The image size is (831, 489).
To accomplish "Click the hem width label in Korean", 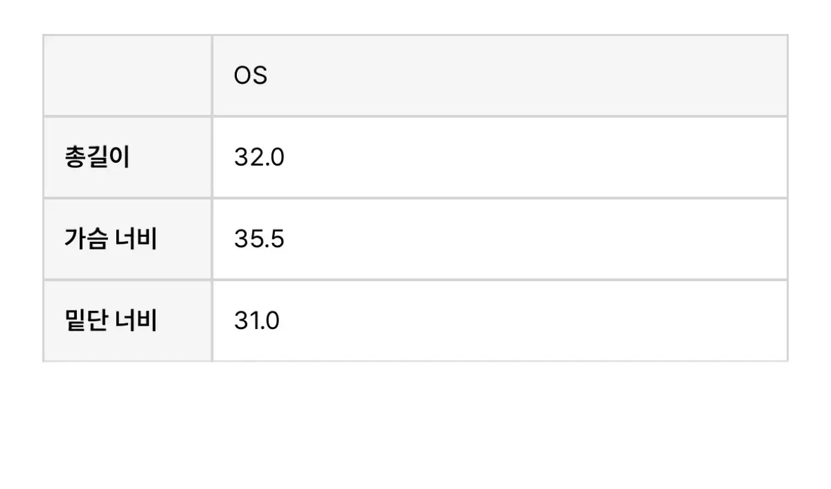I will coord(111,321).
